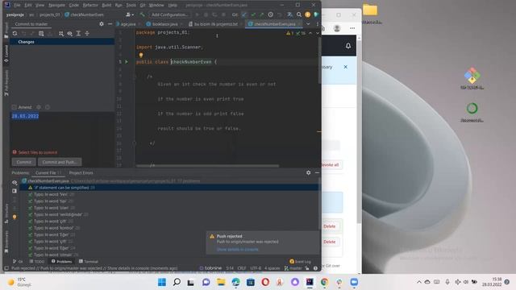Open the Navigate menu
The height and width of the screenshot is (290, 516).
56,6
